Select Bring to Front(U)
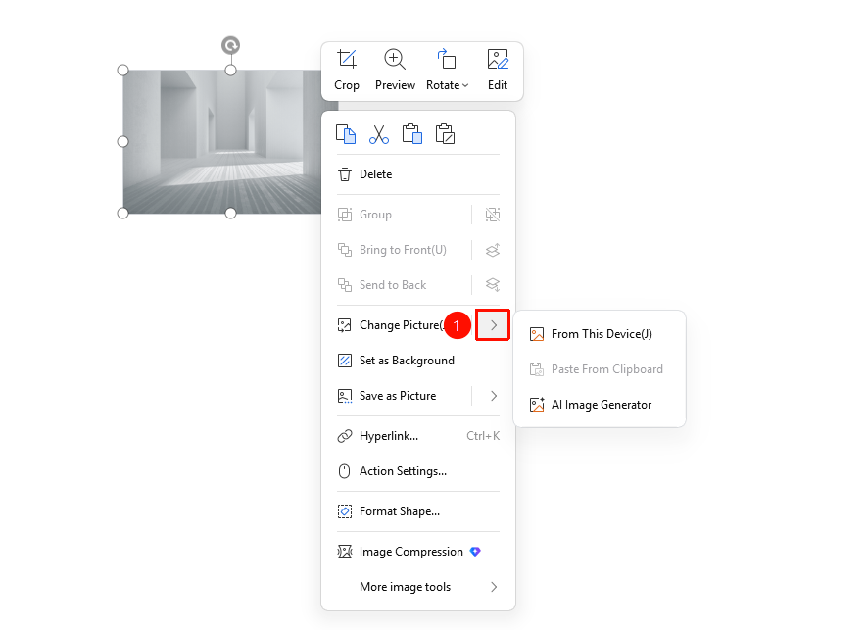Screen dimensions: 867x630 pos(403,250)
